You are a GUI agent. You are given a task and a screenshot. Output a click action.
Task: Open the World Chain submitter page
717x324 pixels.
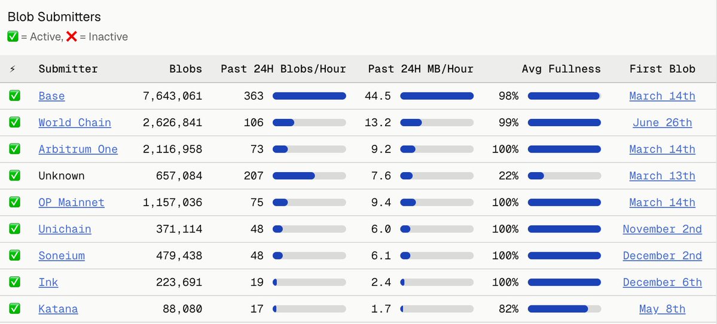[x=75, y=123]
